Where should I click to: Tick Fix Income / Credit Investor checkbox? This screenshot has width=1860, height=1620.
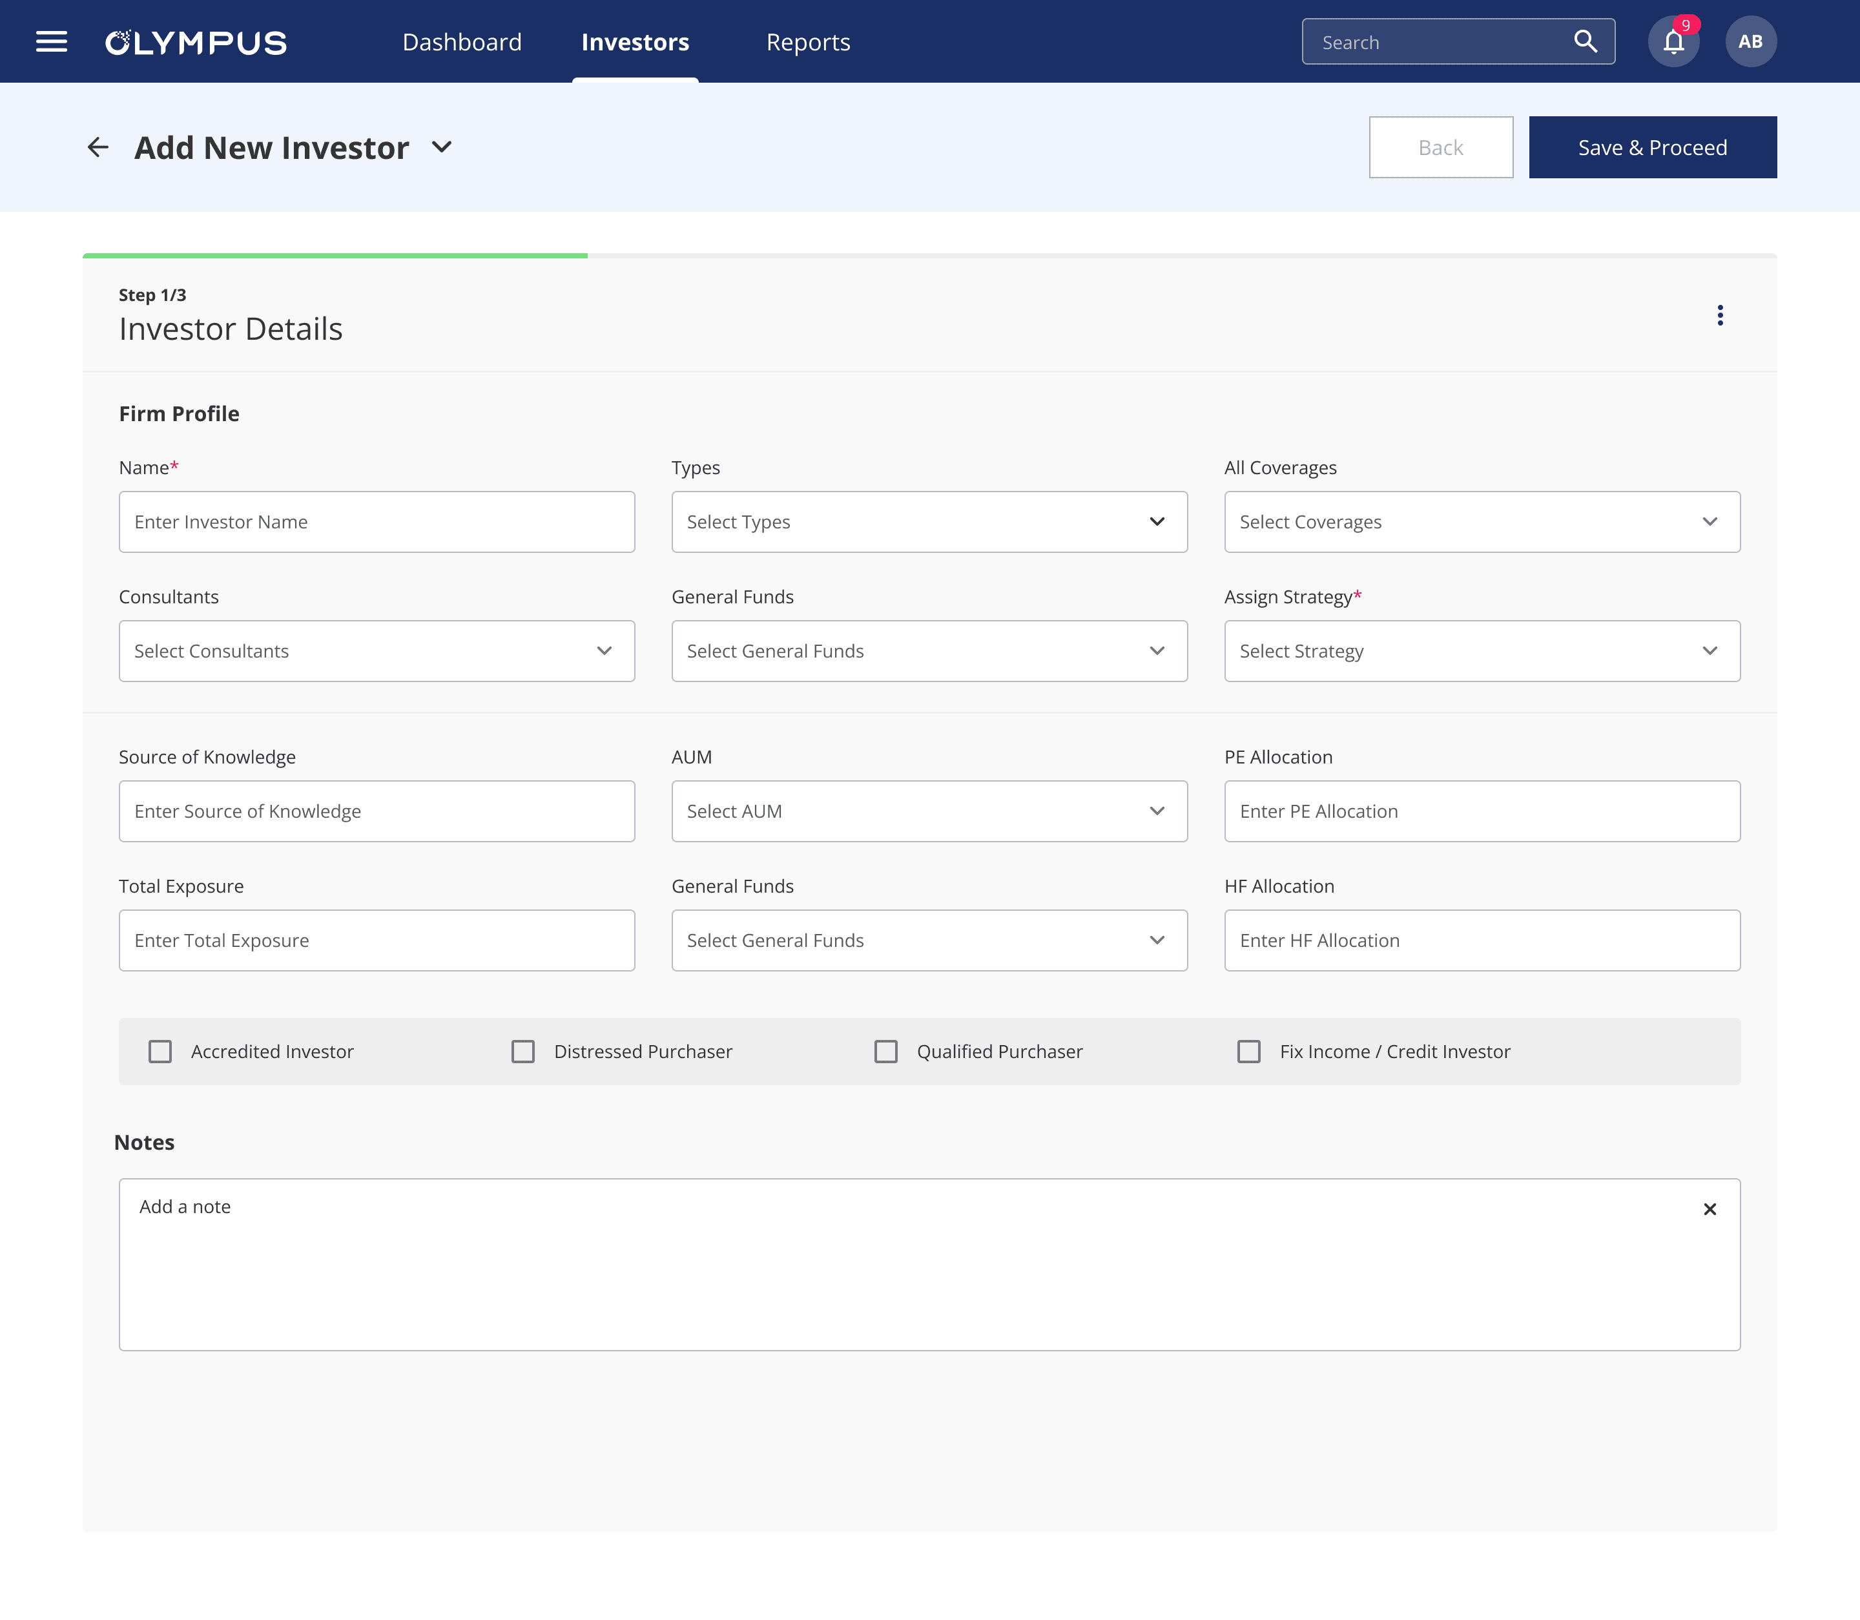pos(1249,1052)
